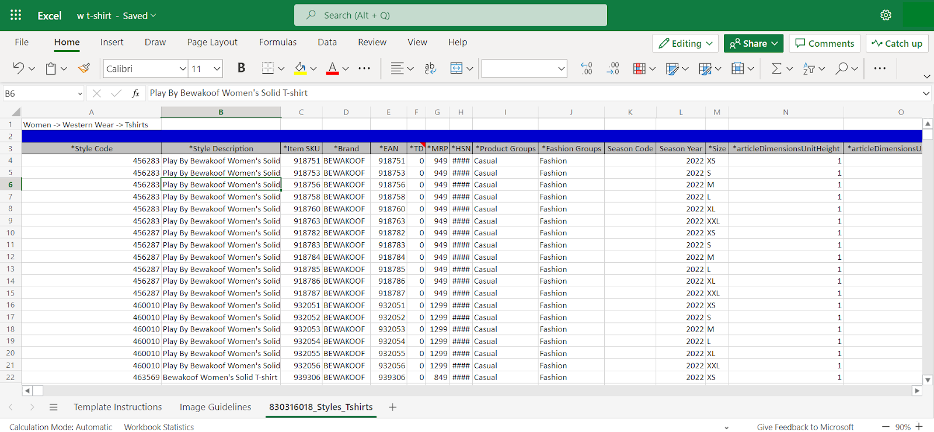The image size is (934, 432).
Task: Expand the font size dropdown
Action: (x=217, y=68)
